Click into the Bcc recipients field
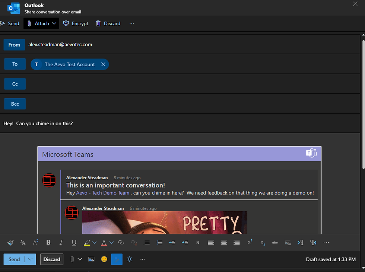Image resolution: width=365 pixels, height=272 pixels. click(x=193, y=104)
